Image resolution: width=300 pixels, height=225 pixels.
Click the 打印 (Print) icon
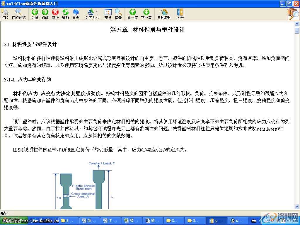[5, 14]
